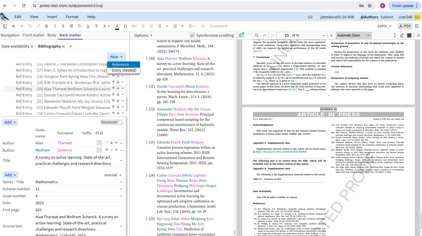The height and width of the screenshot is (236, 422).
Task: Open the text color picker
Action: pyautogui.click(x=117, y=26)
